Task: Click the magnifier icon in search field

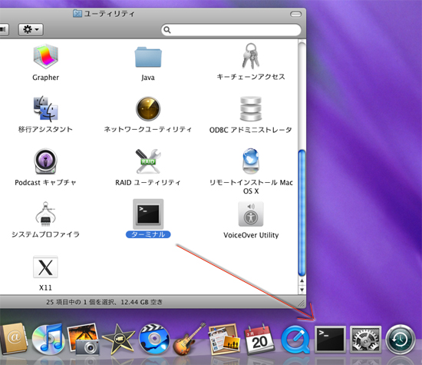Action: point(167,30)
